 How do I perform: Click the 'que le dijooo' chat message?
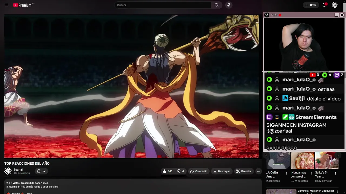(281, 148)
